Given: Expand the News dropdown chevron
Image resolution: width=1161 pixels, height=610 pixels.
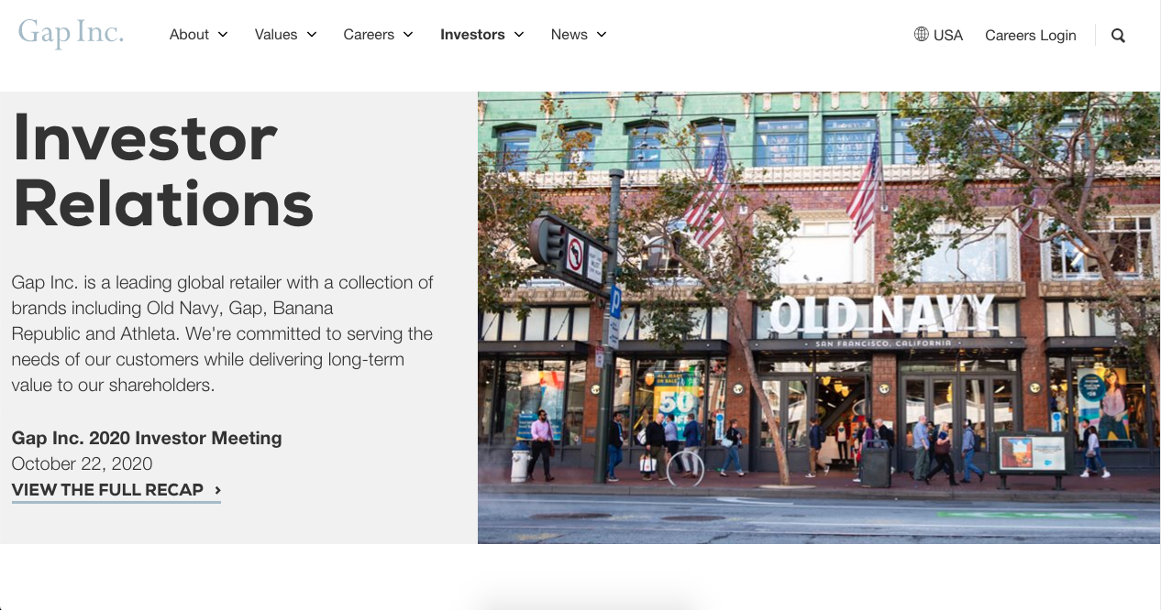Looking at the screenshot, I should [x=602, y=34].
